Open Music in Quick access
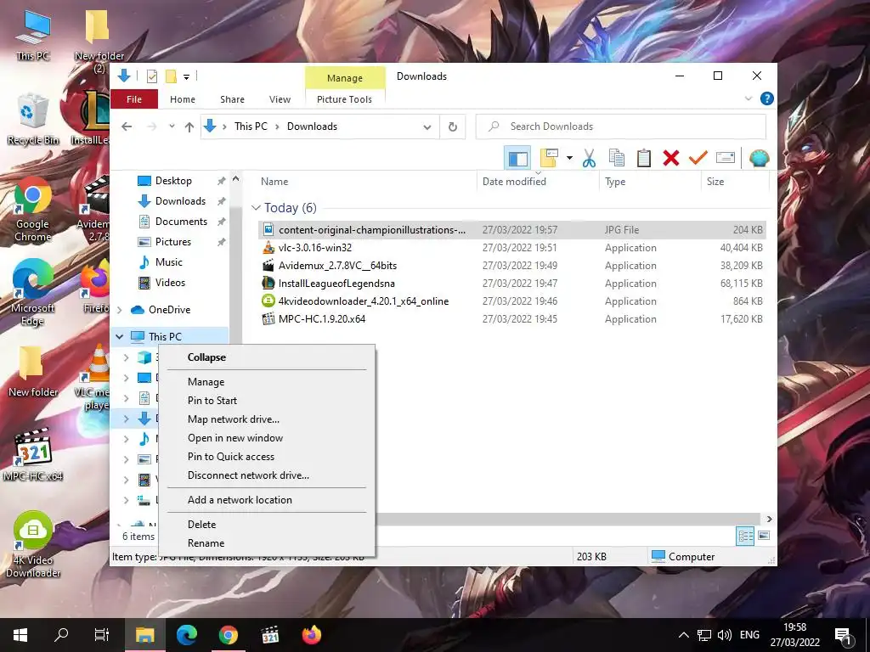Image resolution: width=870 pixels, height=652 pixels. [169, 262]
